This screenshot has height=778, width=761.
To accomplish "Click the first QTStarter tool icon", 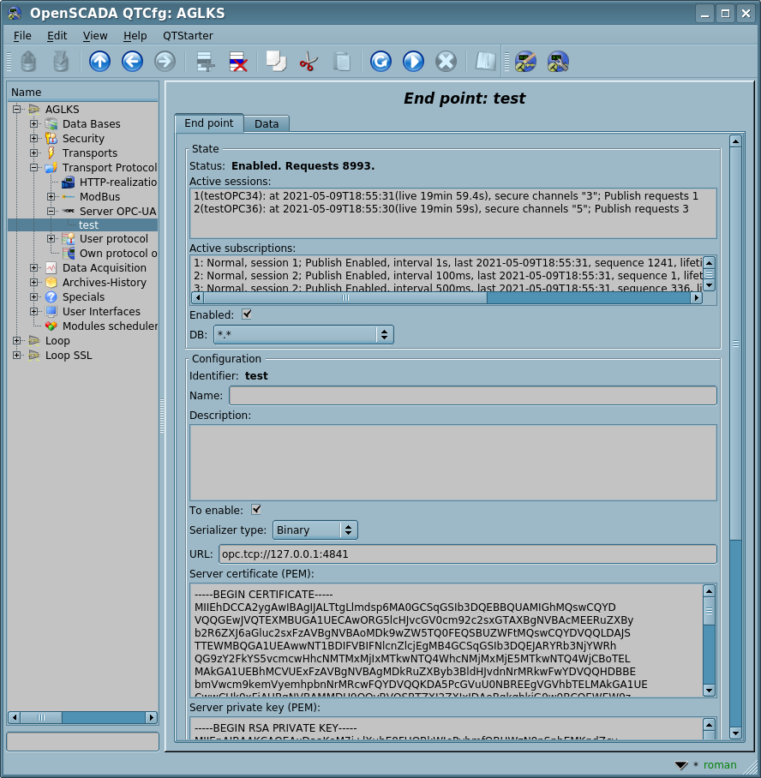I will point(525,62).
